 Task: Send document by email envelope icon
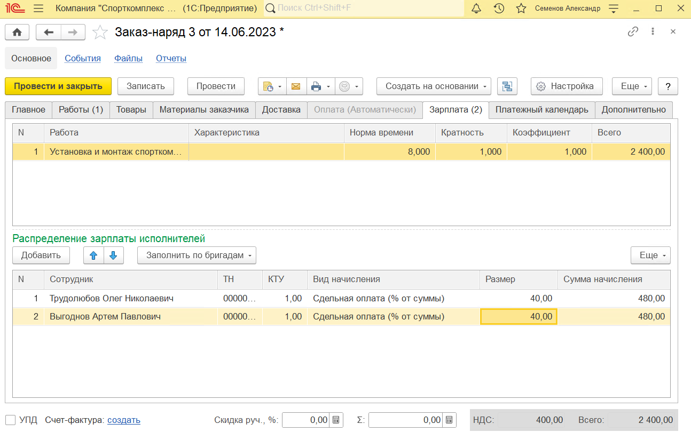pyautogui.click(x=296, y=86)
